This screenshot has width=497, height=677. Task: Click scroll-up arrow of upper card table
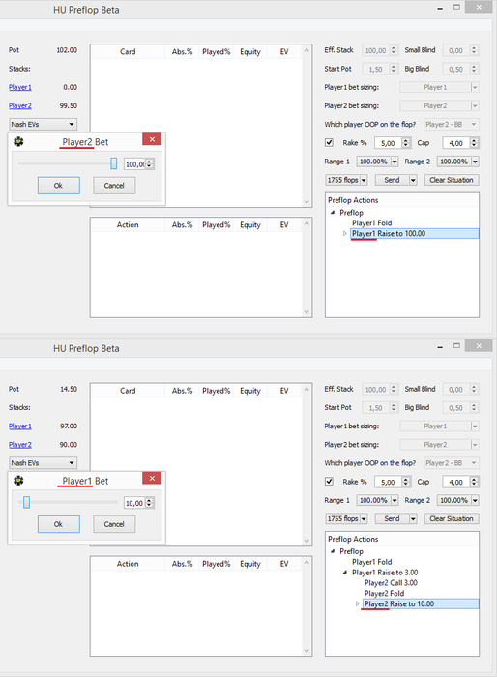pyautogui.click(x=307, y=50)
